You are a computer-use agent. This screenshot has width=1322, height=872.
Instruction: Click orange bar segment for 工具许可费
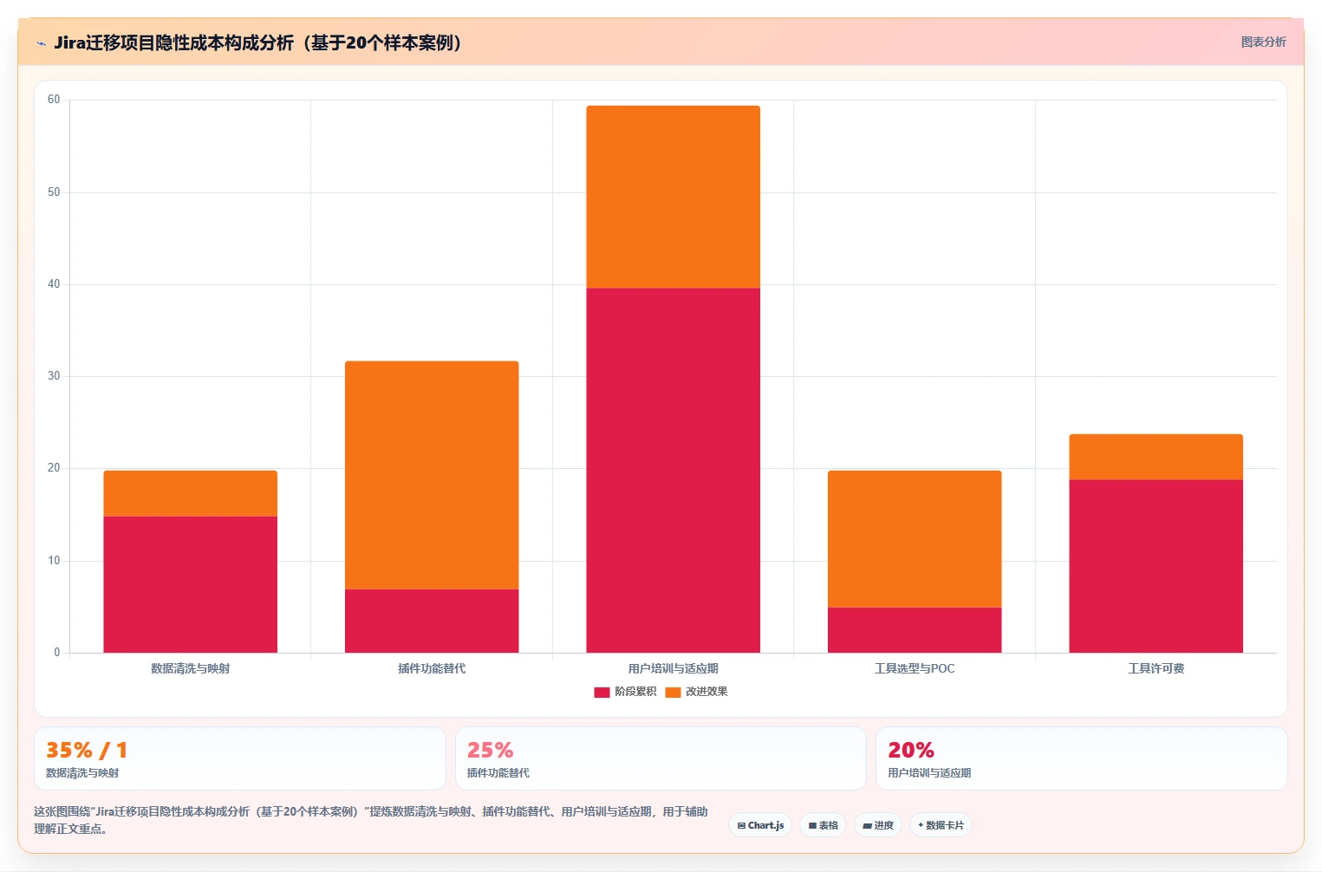[x=1156, y=457]
